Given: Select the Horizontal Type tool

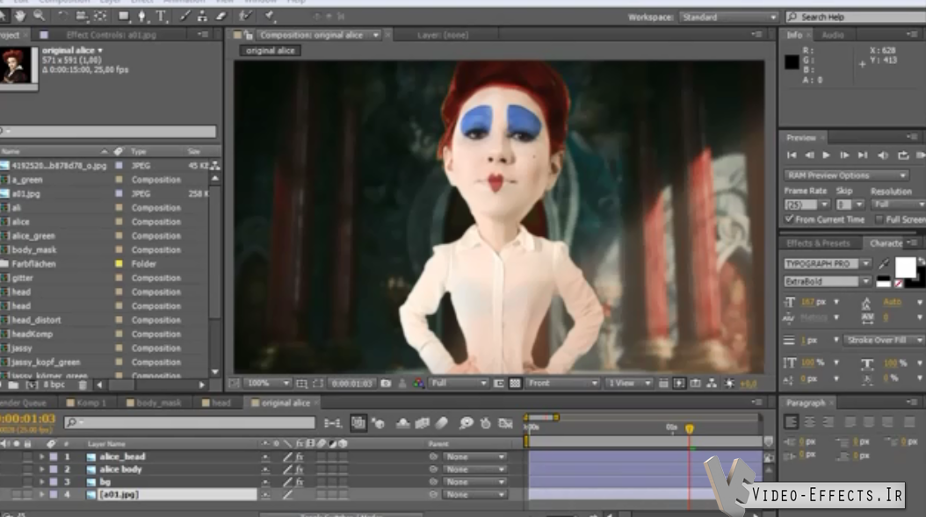Looking at the screenshot, I should pos(162,17).
